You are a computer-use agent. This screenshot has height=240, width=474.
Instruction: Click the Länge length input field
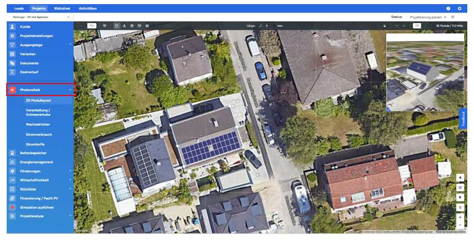pyautogui.click(x=270, y=26)
